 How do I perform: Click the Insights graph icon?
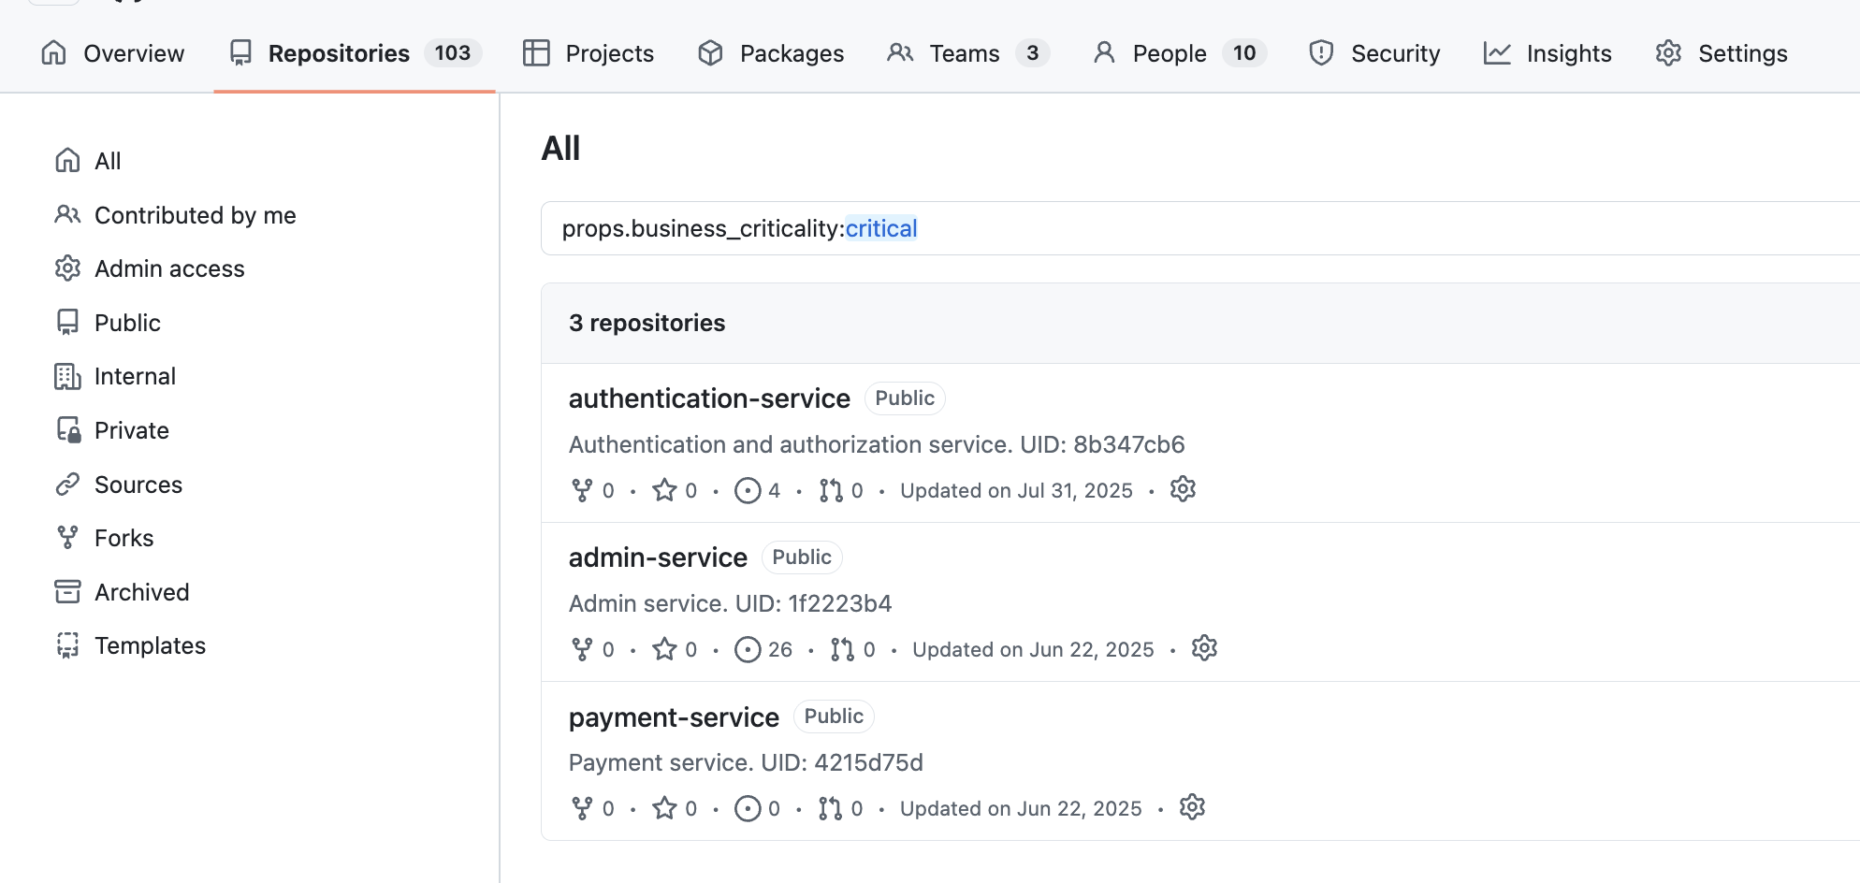(x=1497, y=53)
